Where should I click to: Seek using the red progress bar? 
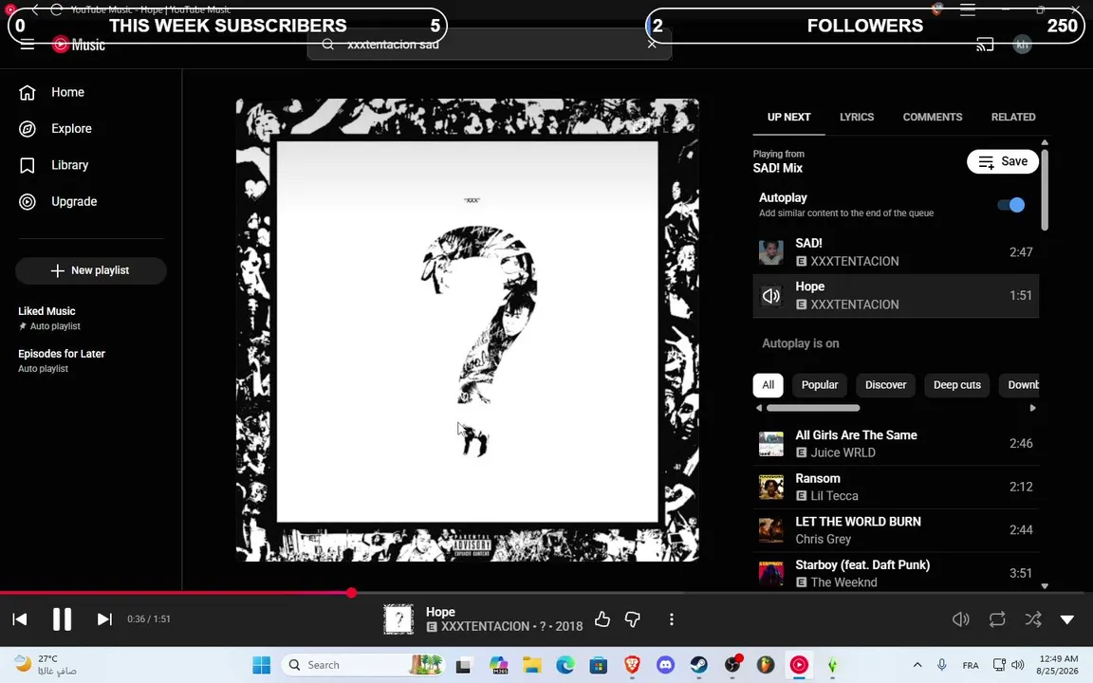pyautogui.click(x=546, y=593)
